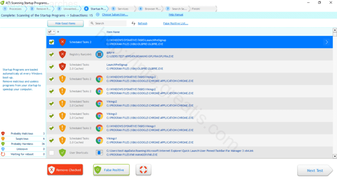The width and height of the screenshot is (337, 179).
Task: Click orange shield in cached Vikings2 row
Action: tap(62, 104)
